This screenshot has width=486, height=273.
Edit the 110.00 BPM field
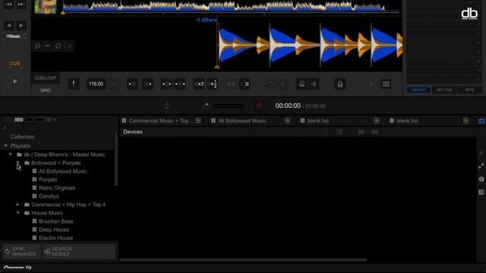click(x=96, y=84)
